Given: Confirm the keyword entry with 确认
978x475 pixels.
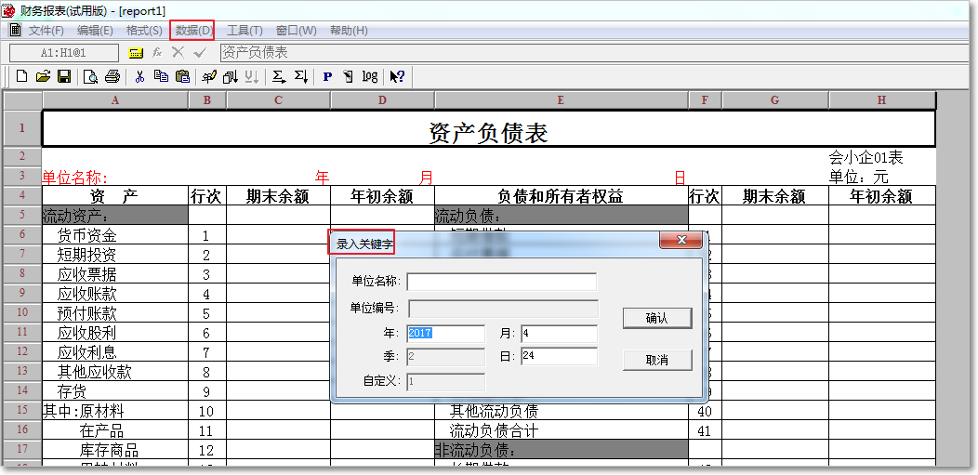Looking at the screenshot, I should click(x=657, y=319).
